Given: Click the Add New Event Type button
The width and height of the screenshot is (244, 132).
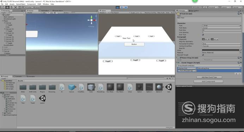Looking at the screenshot, I should tap(209, 77).
